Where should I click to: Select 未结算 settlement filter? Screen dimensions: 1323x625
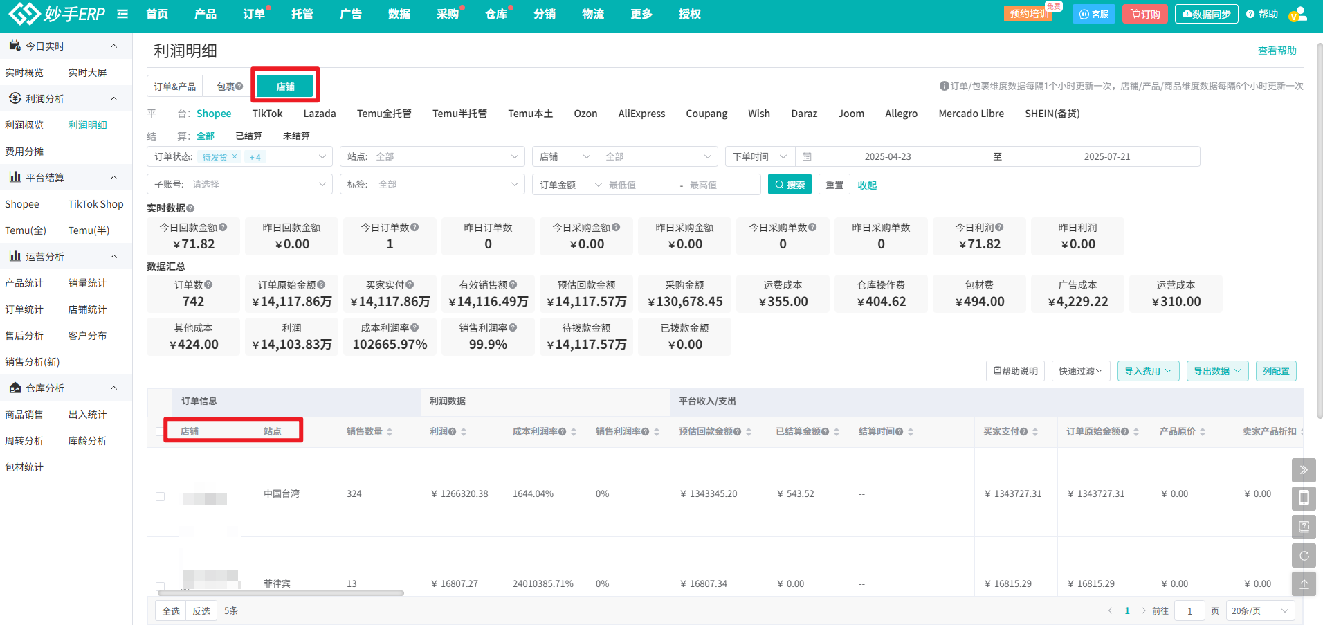296,136
